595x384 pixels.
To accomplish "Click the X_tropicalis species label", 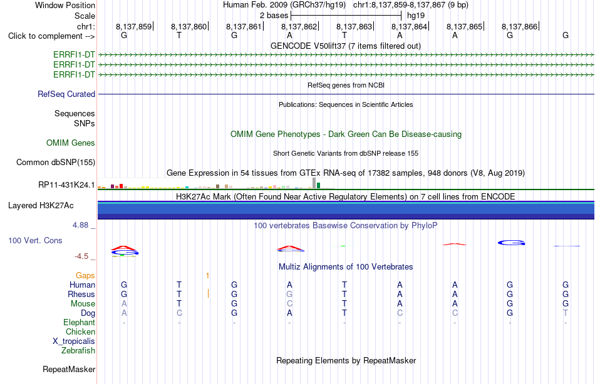I will coord(74,341).
